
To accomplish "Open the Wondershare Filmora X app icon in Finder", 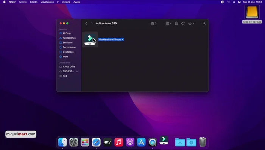I will (x=90, y=39).
